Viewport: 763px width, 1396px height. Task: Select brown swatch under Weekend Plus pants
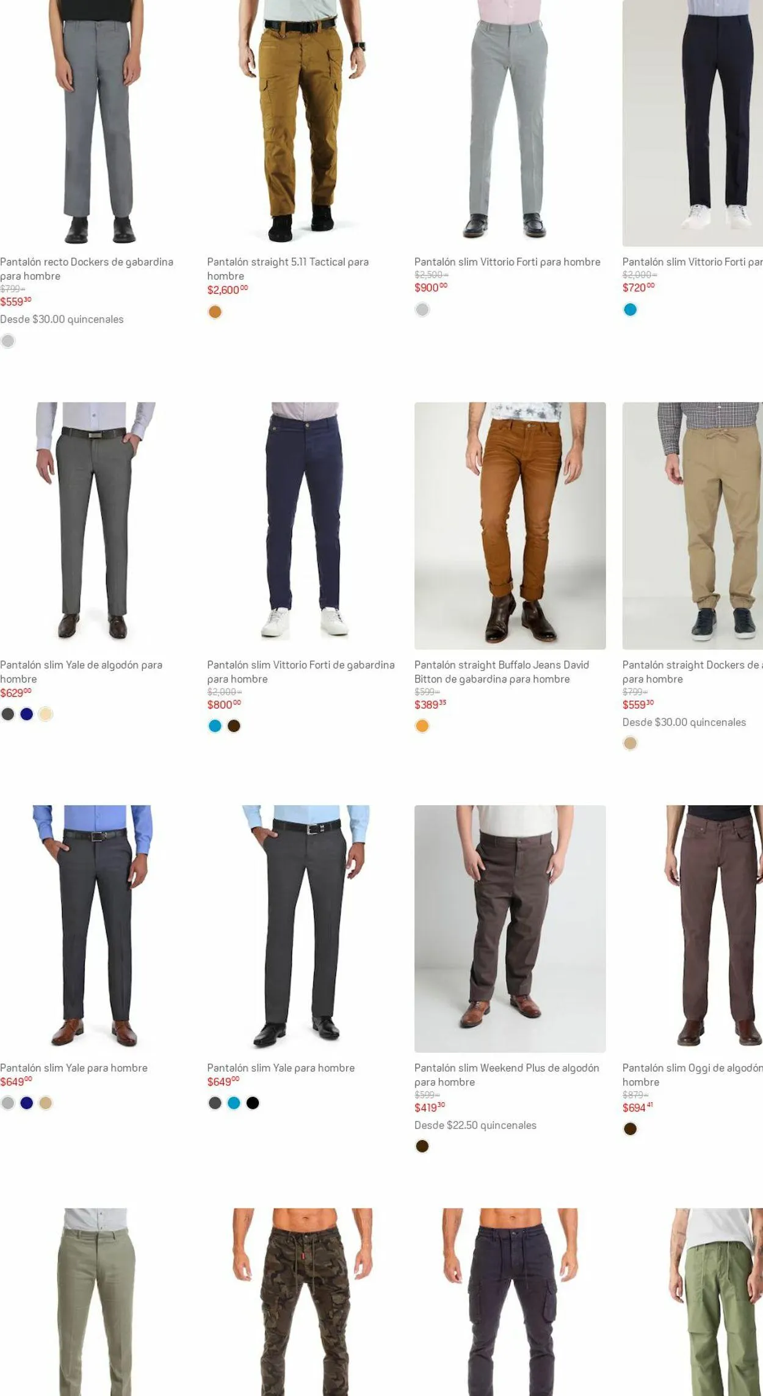(x=422, y=1146)
